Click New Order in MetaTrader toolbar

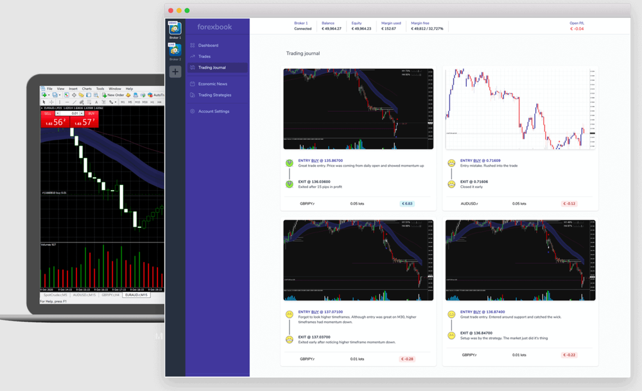click(x=113, y=95)
